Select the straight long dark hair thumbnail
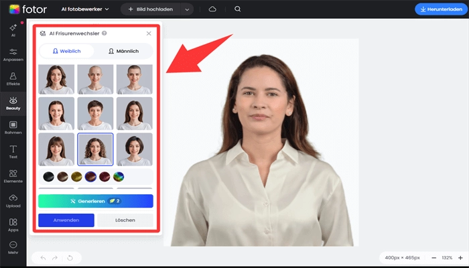This screenshot has height=268, width=469. pos(134,113)
